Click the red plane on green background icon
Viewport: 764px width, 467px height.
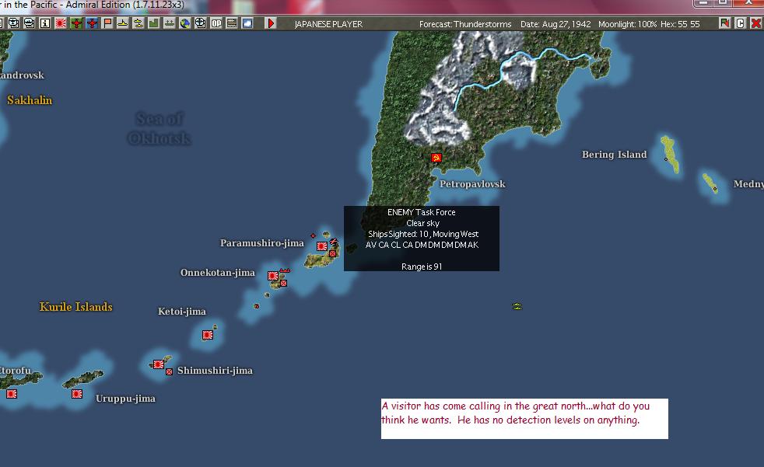pos(76,23)
